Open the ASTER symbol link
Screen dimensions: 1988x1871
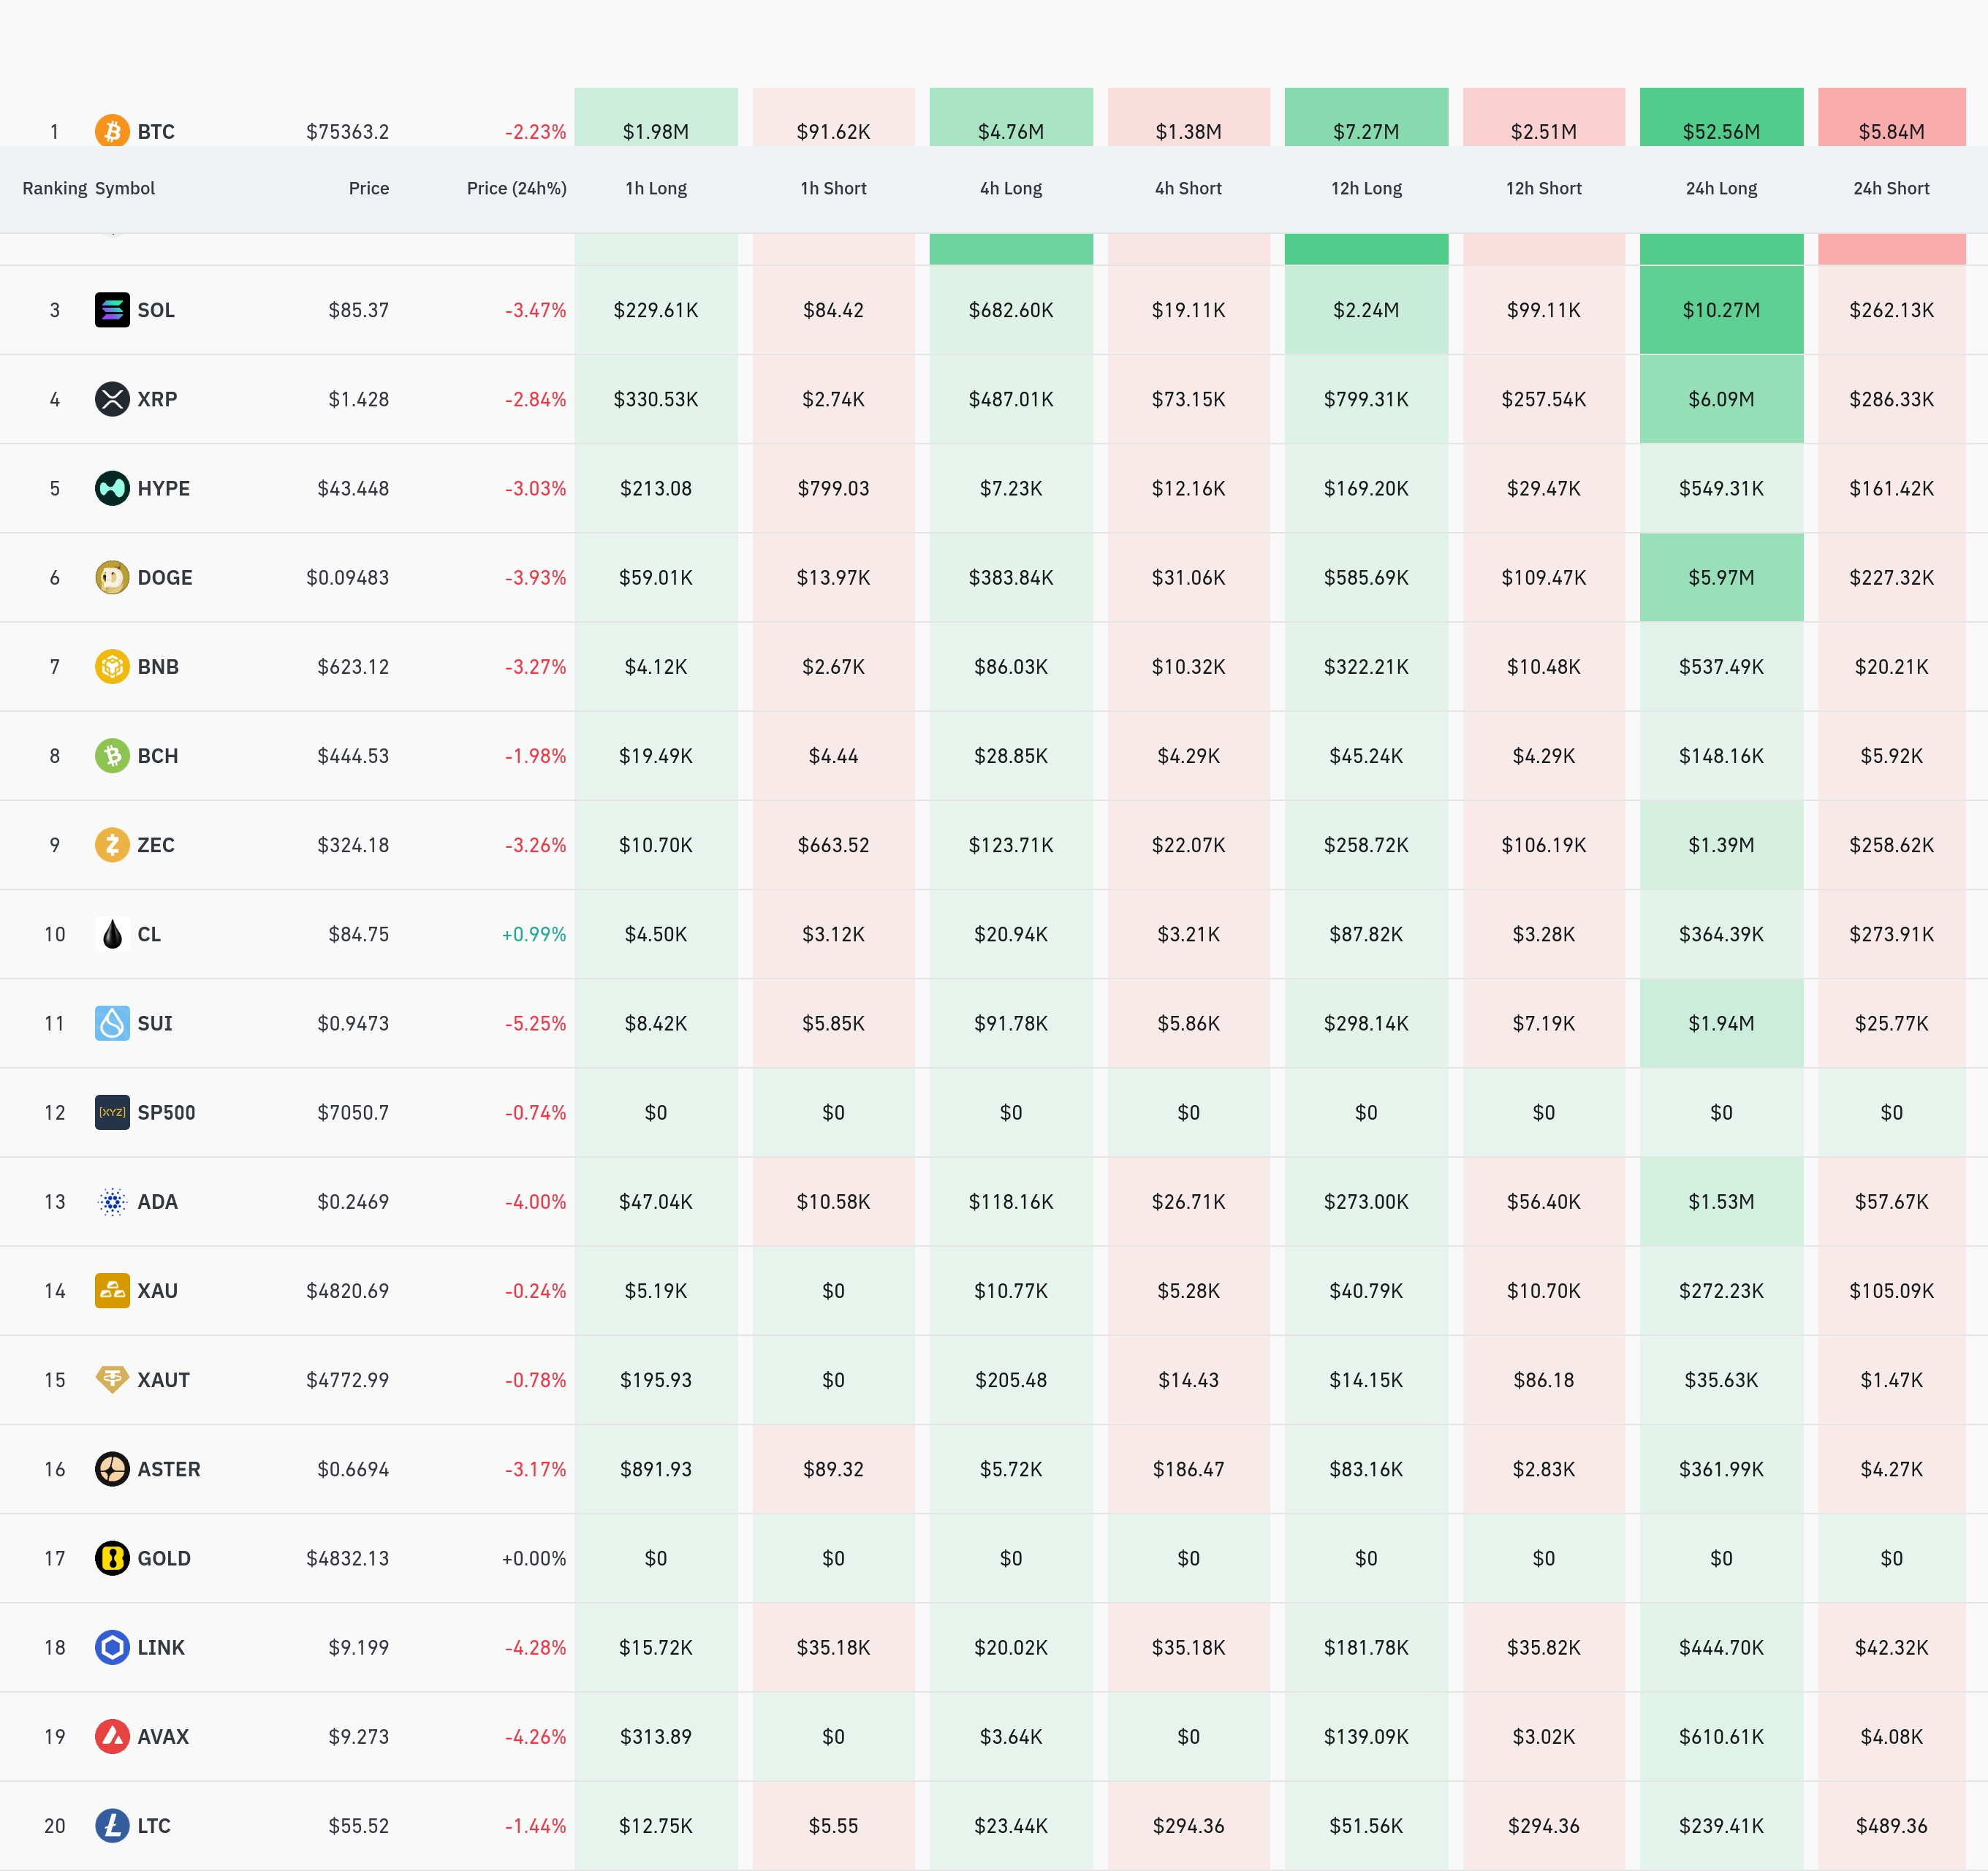pos(168,1469)
